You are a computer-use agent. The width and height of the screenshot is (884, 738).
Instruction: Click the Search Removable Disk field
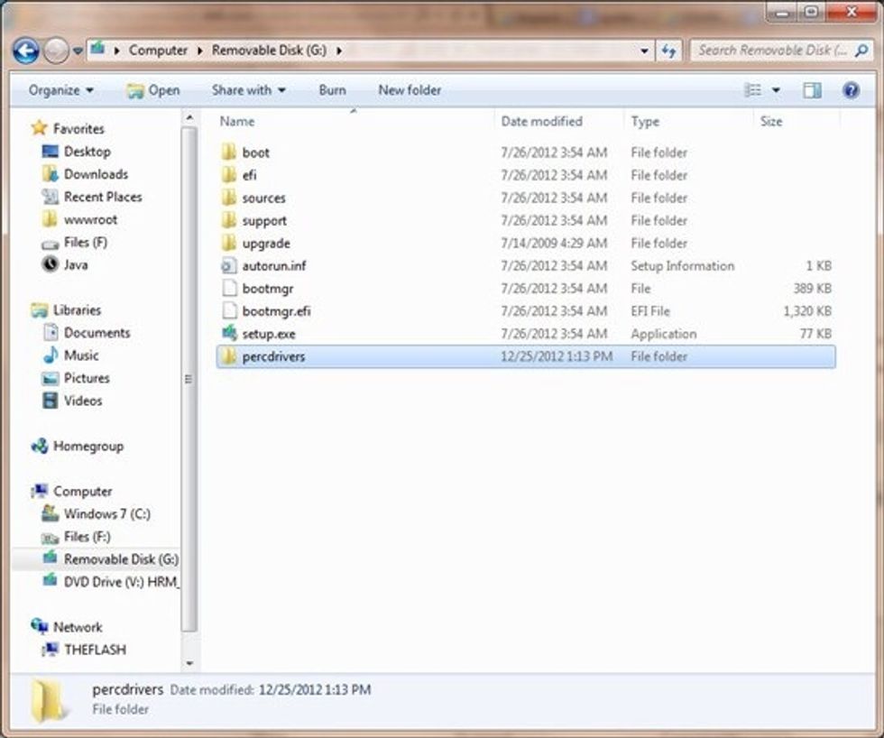click(776, 51)
